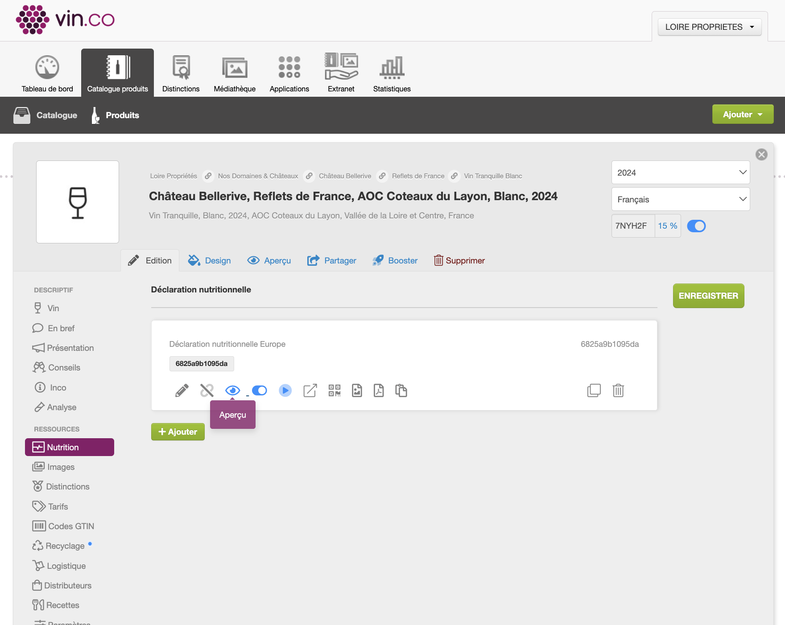This screenshot has width=785, height=625.
Task: Open Recyclage in sidebar
Action: [58, 546]
